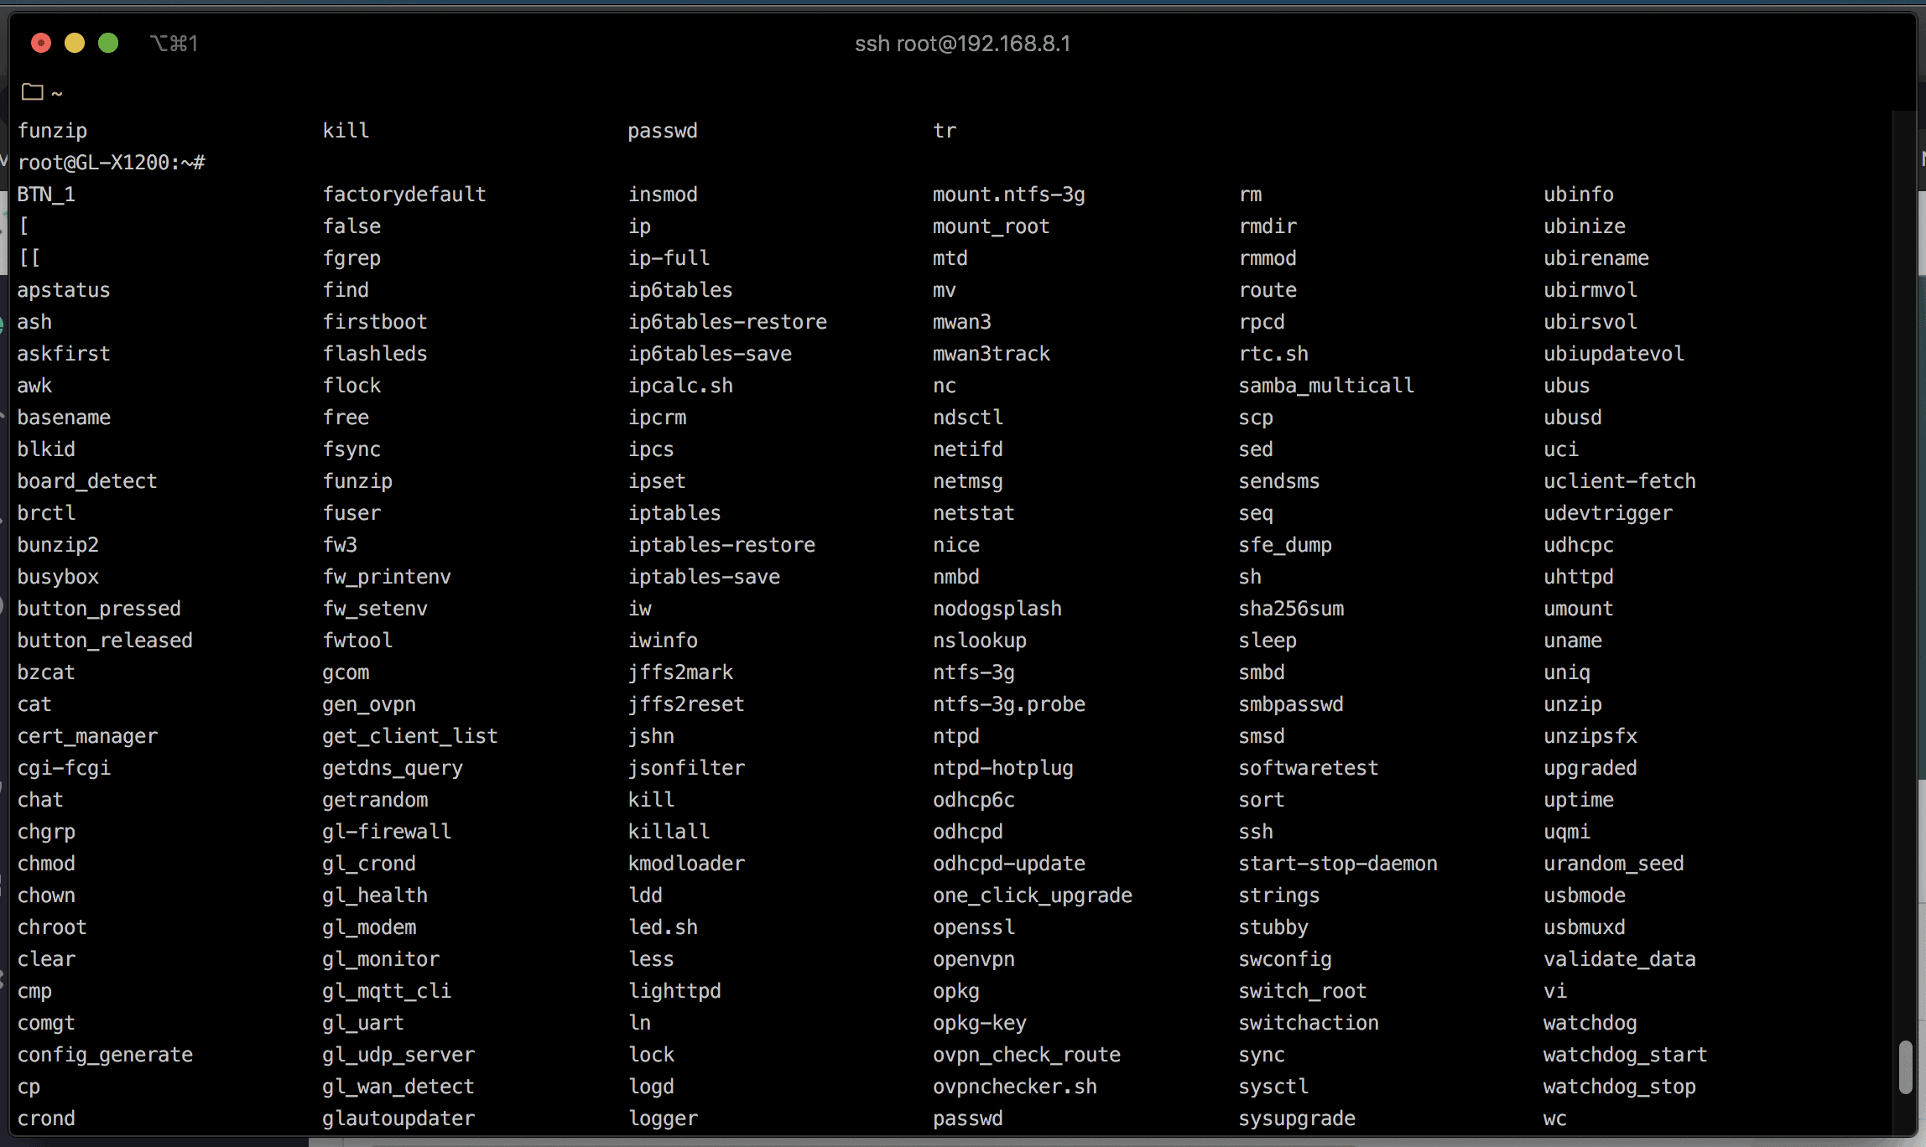Click the openvpn command name
This screenshot has height=1147, width=1926.
tap(973, 959)
